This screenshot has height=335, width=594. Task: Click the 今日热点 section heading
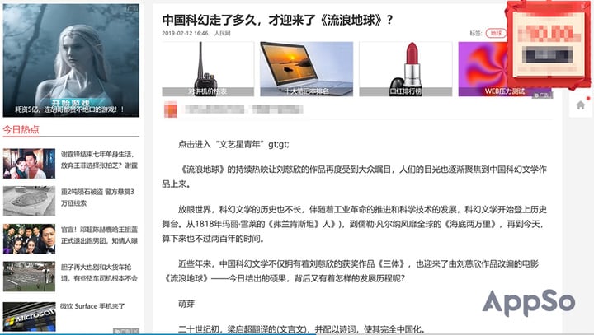point(21,129)
